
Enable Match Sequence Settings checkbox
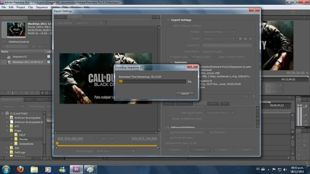click(170, 26)
